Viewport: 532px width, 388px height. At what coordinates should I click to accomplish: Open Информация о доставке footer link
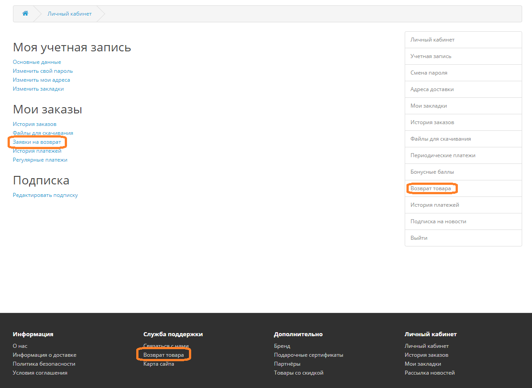tap(44, 355)
